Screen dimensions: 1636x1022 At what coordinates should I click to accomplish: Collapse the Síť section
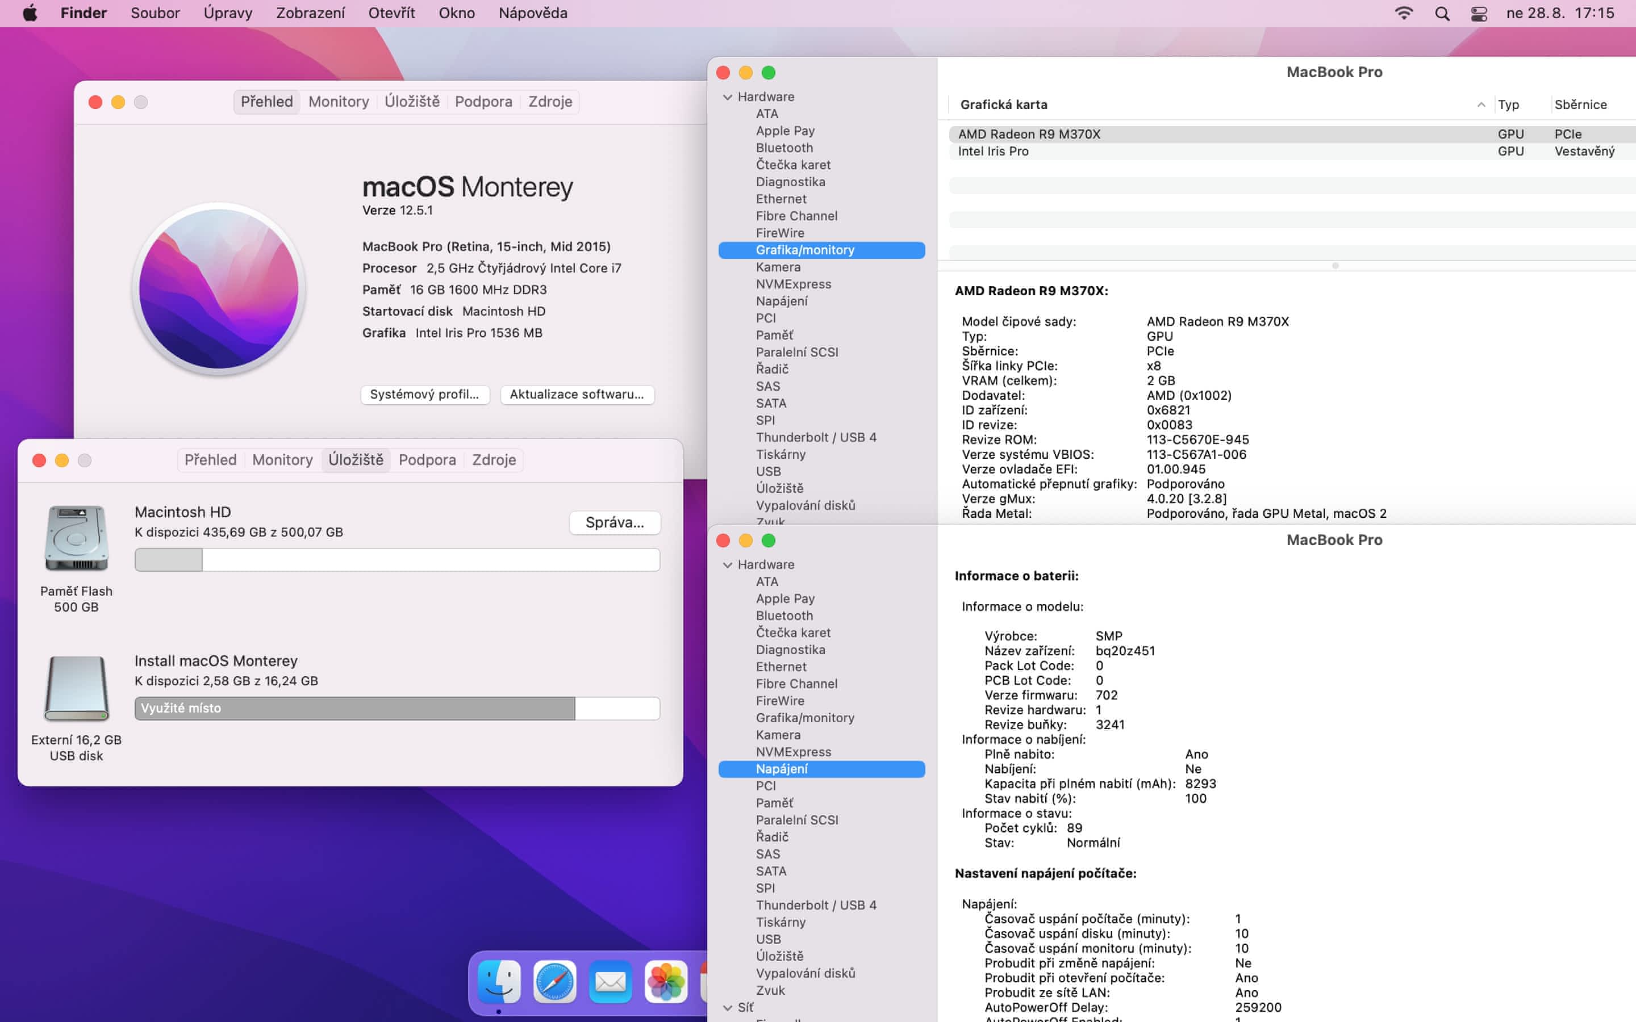(x=728, y=1008)
